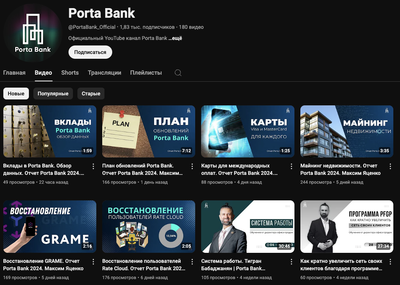This screenshot has height=285, width=400.
Task: Open title План обновлений Porta Bank
Action: click(142, 169)
